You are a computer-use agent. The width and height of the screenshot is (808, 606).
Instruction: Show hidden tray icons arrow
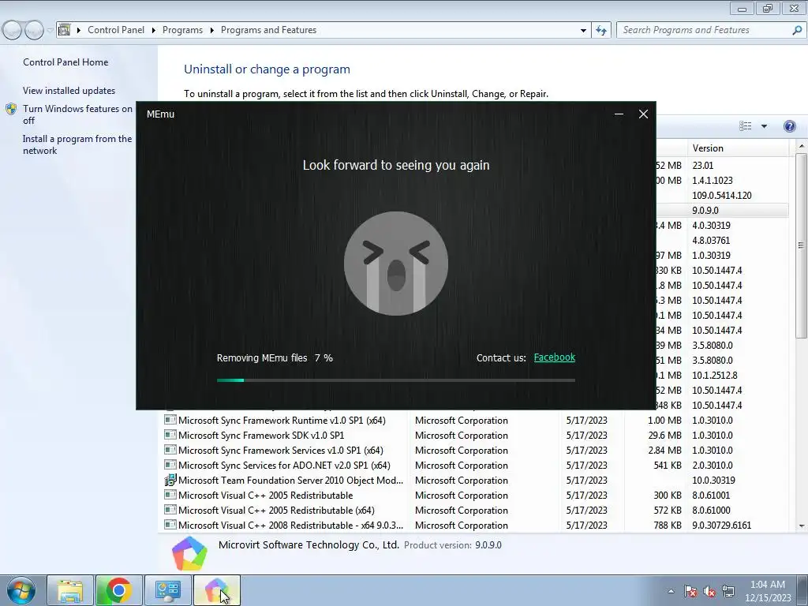[x=671, y=591]
